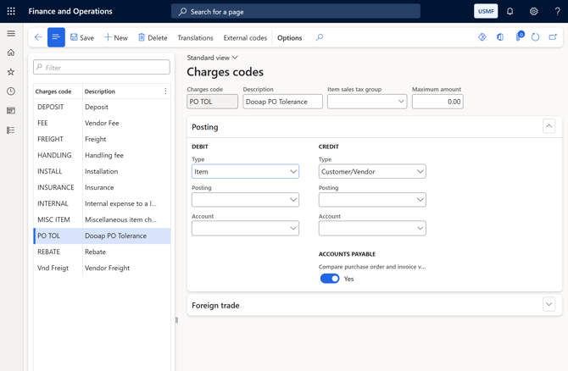Go back using the back arrow

(38, 37)
